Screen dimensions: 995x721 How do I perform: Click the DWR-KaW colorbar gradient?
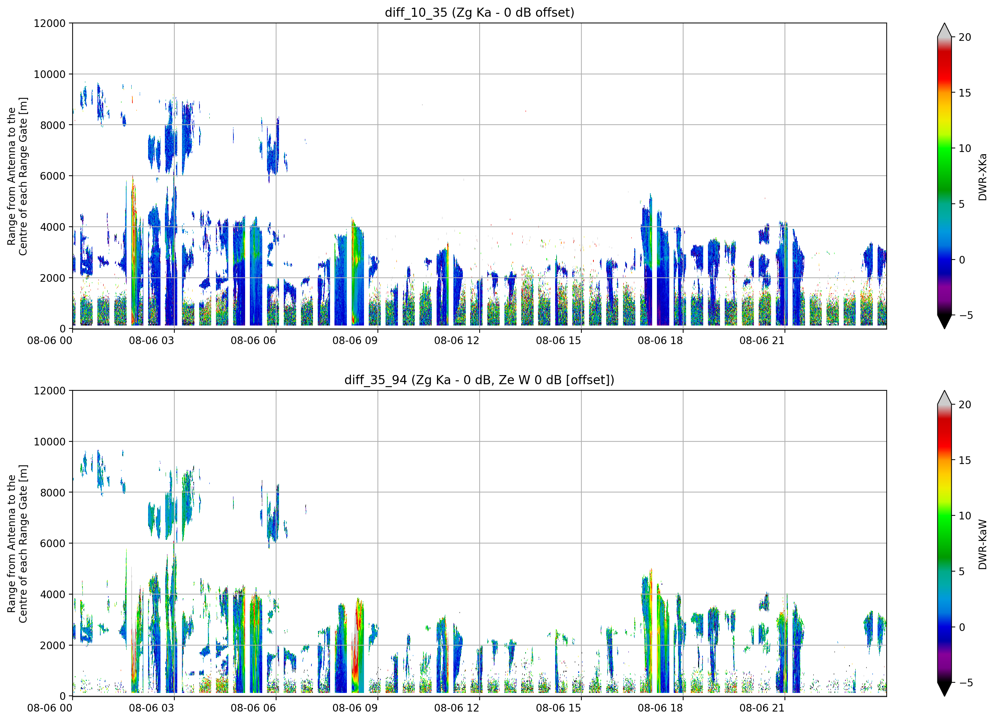pos(945,543)
